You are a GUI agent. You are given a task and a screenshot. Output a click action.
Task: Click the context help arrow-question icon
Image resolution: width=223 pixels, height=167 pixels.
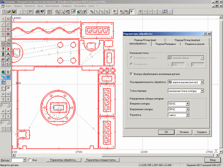[x=42, y=12]
